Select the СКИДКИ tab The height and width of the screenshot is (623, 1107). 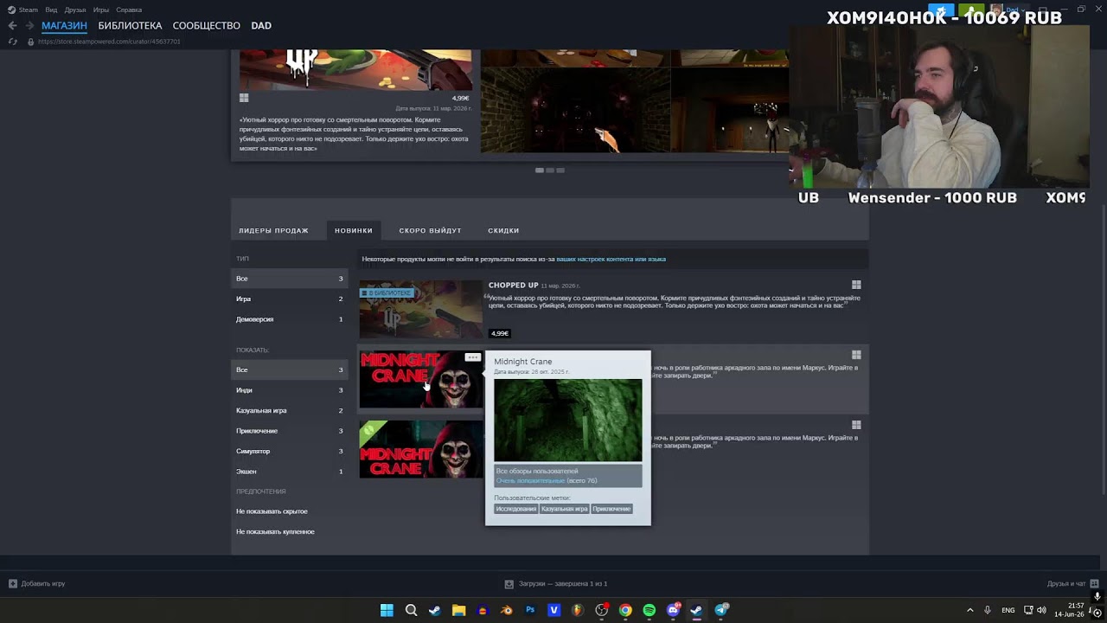503,230
